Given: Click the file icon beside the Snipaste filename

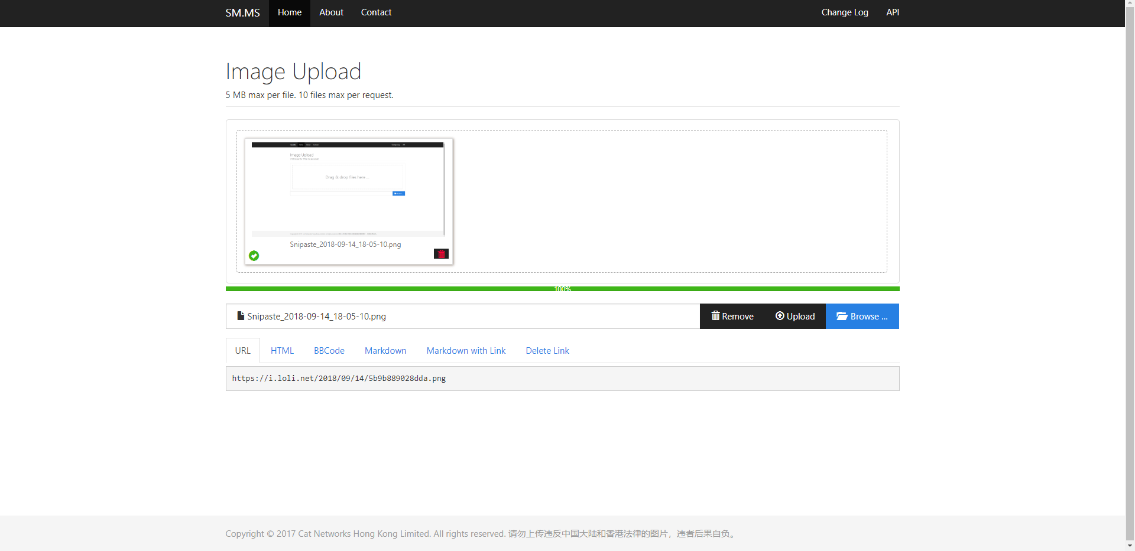Looking at the screenshot, I should (241, 316).
